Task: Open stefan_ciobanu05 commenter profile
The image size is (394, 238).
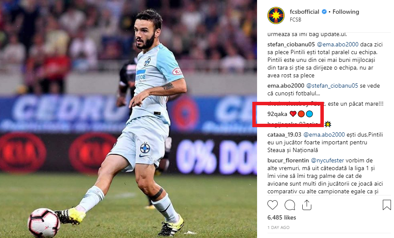Action: click(291, 44)
